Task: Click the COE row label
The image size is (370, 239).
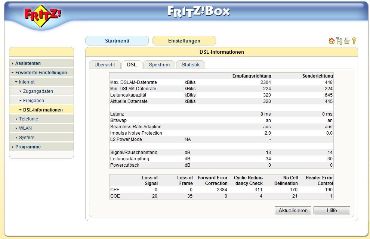Action: click(x=115, y=196)
